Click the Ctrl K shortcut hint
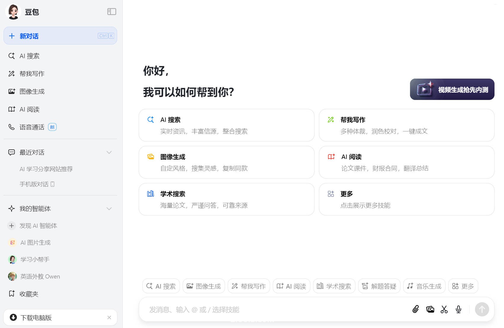Image resolution: width=504 pixels, height=328 pixels. (106, 36)
